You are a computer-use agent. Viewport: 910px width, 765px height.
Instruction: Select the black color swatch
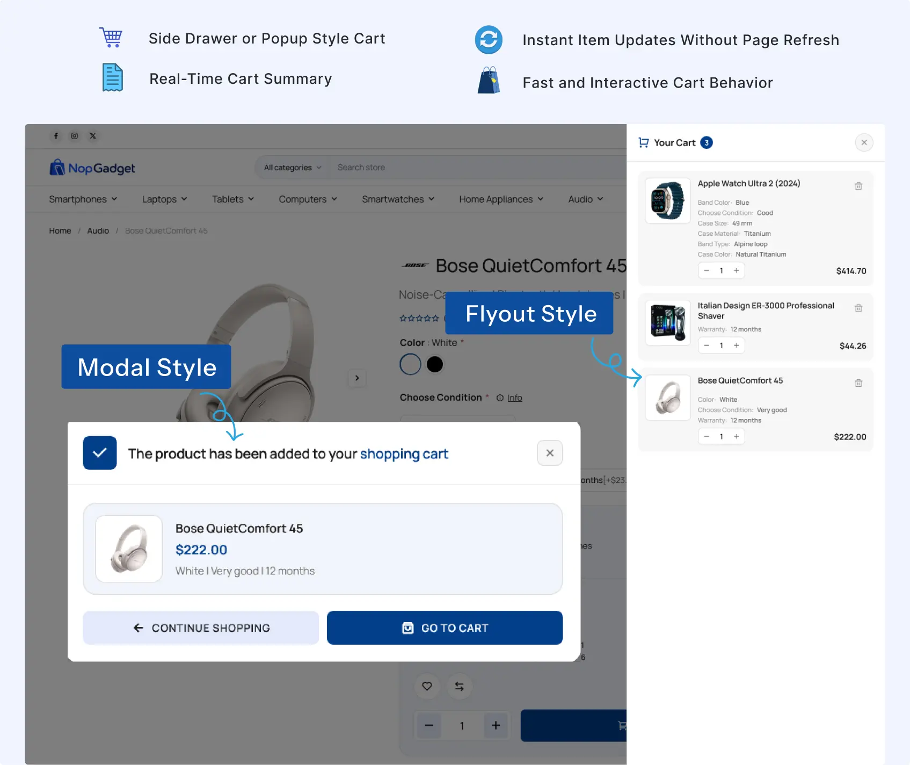(x=435, y=364)
